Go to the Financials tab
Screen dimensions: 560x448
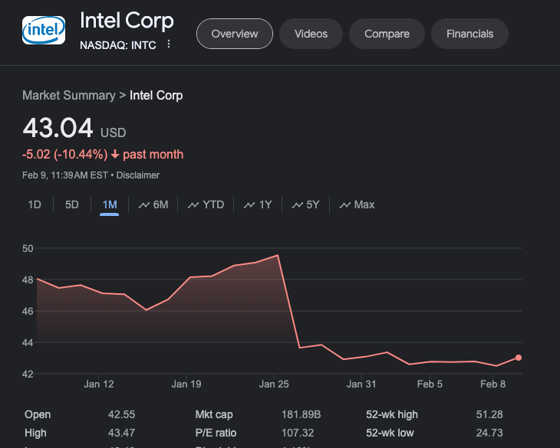click(x=469, y=34)
